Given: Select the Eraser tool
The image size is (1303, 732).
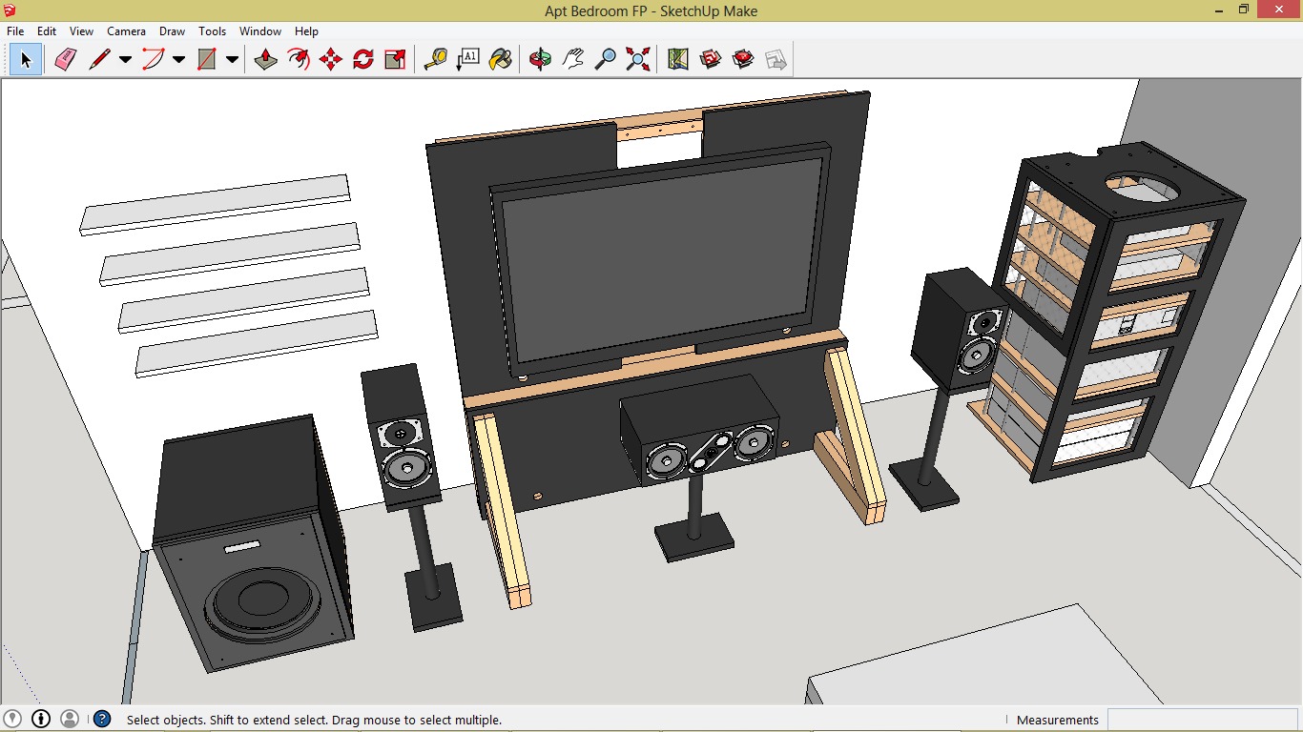Looking at the screenshot, I should (x=65, y=60).
